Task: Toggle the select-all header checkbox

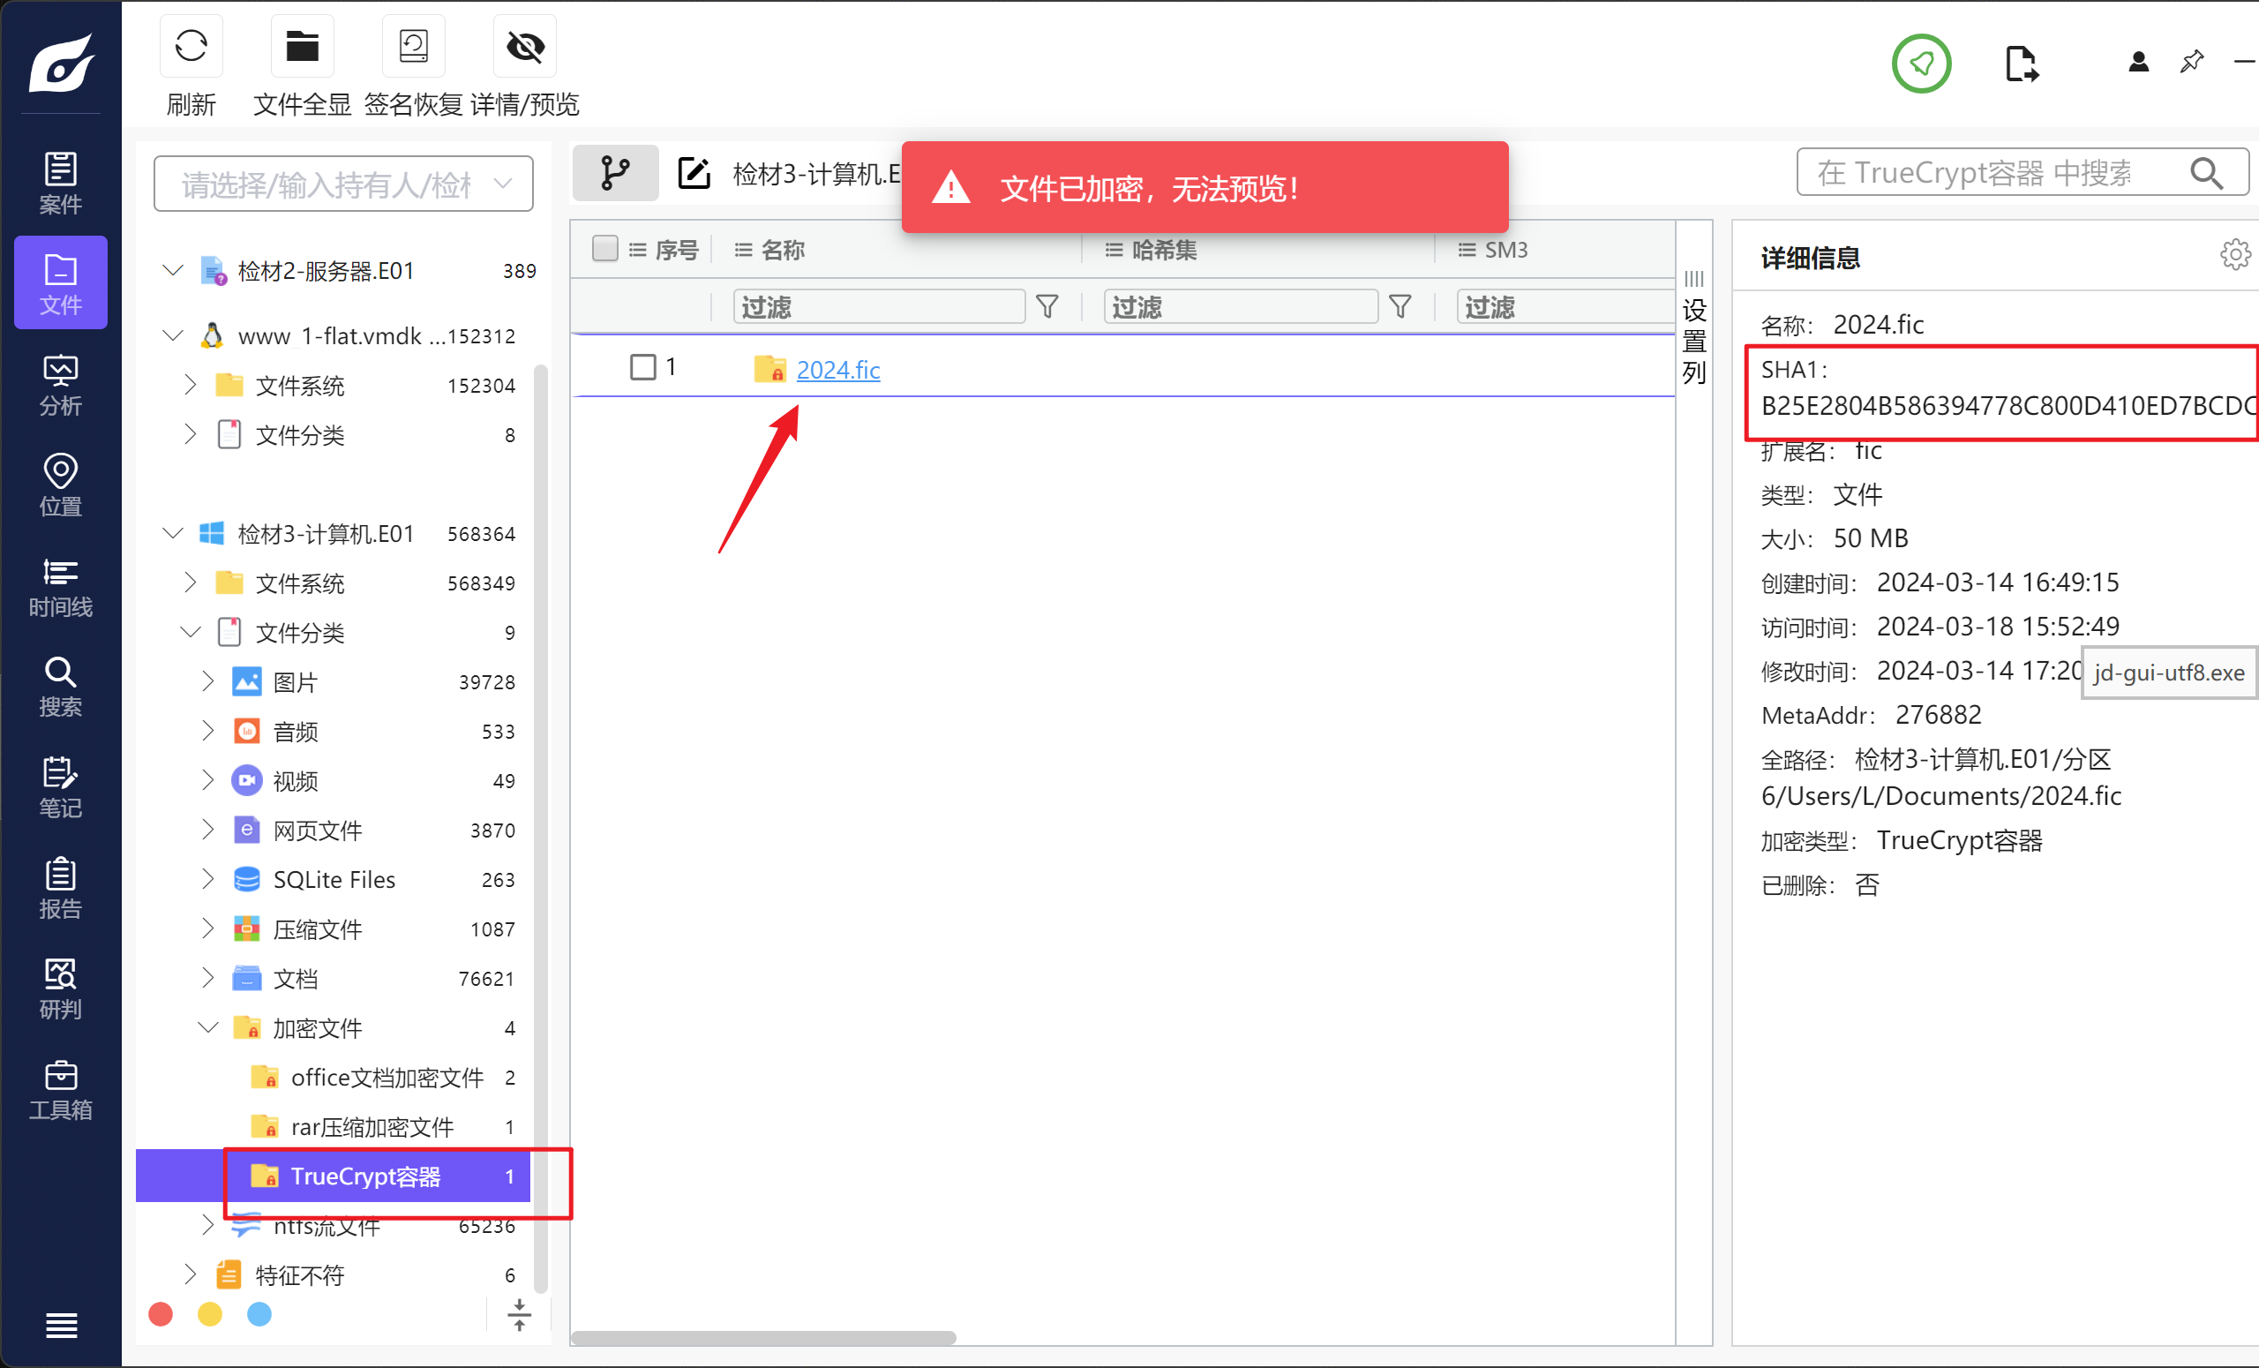Action: (x=605, y=249)
